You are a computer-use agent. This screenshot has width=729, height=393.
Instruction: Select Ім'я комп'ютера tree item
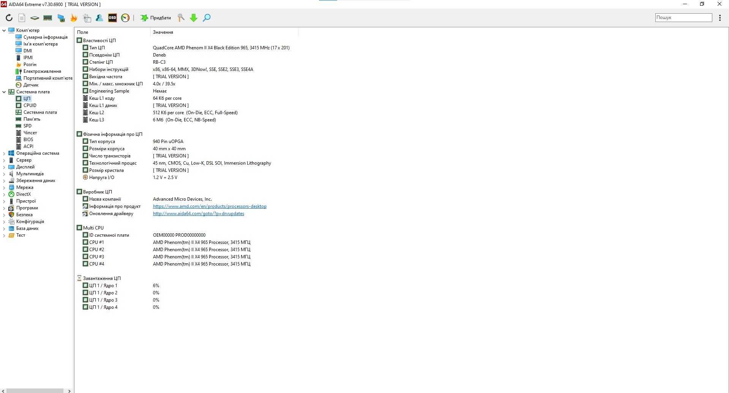[40, 44]
